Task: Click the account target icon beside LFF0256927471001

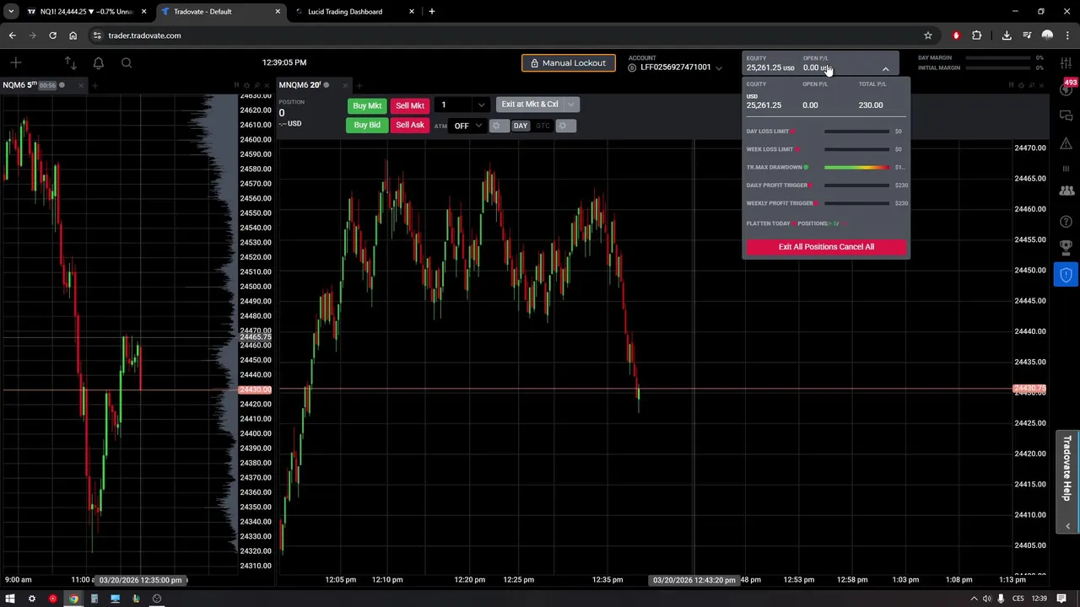Action: click(x=633, y=67)
